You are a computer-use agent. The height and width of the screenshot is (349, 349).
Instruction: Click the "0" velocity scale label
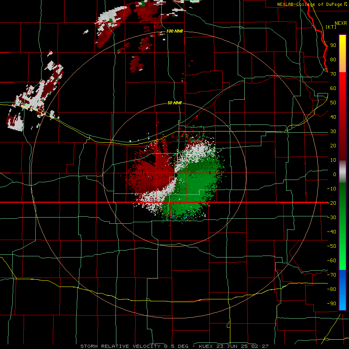tap(335, 174)
